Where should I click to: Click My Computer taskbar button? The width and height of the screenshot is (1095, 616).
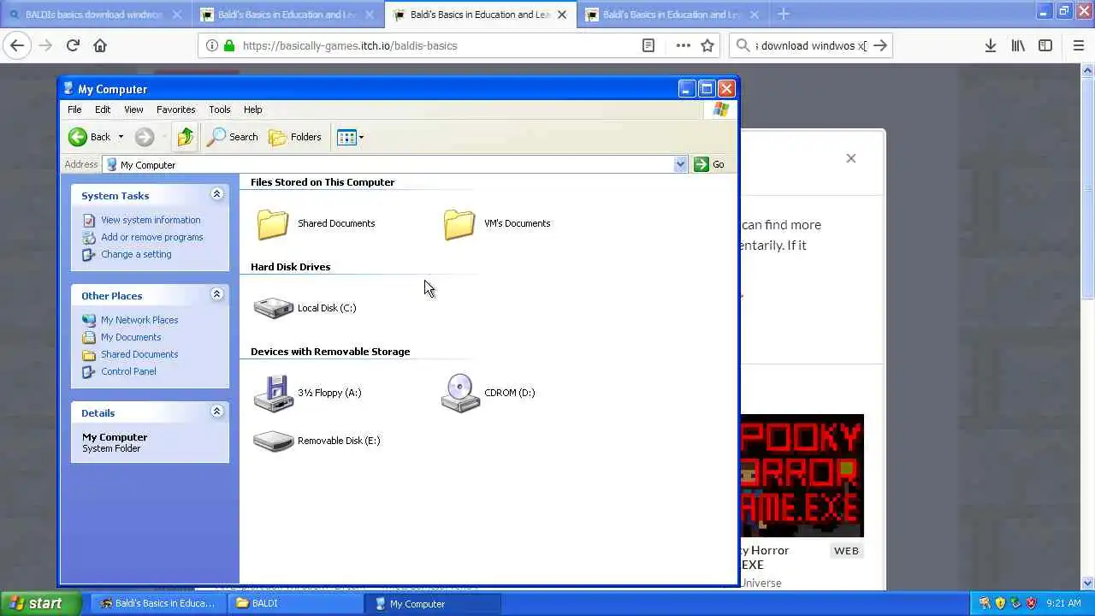tap(434, 603)
